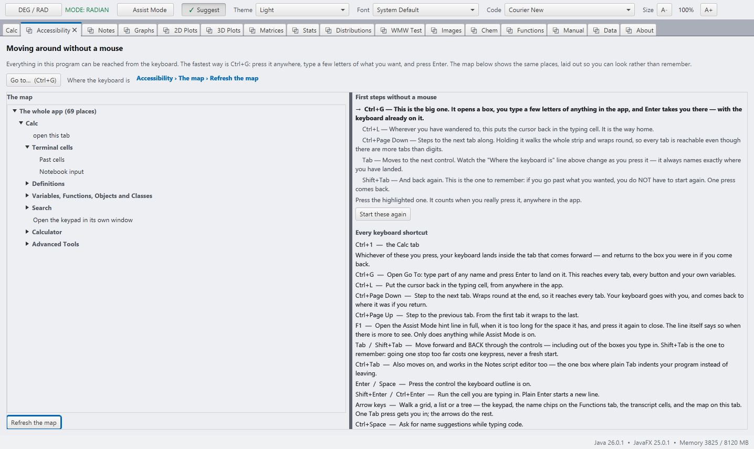Click the pop-out icon on the Data tab
Screen dimensions: 754x449
point(596,30)
